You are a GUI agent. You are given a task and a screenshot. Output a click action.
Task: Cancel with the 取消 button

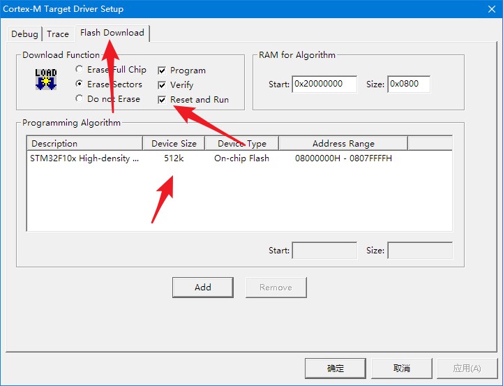[402, 368]
